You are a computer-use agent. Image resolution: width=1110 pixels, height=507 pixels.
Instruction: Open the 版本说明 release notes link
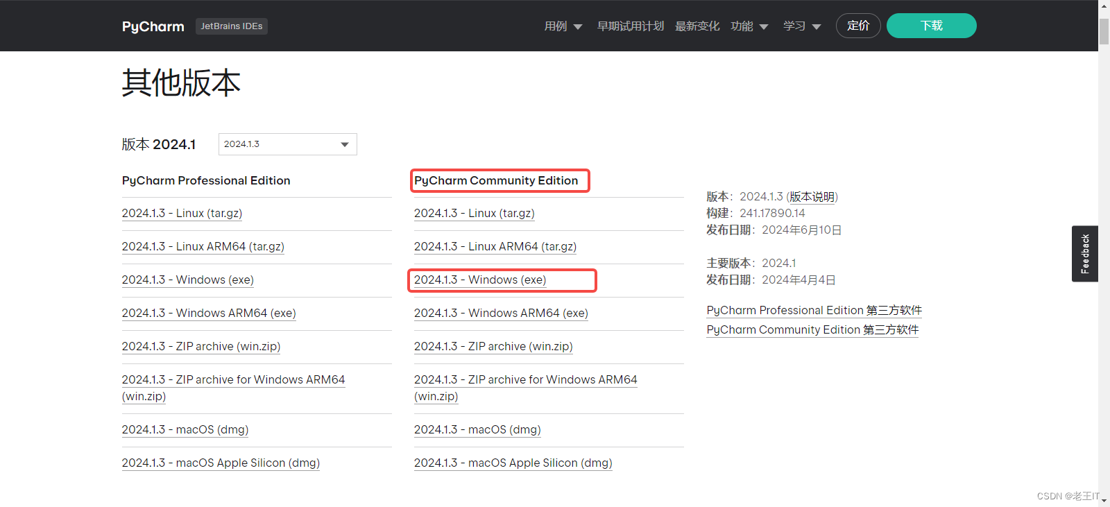812,197
